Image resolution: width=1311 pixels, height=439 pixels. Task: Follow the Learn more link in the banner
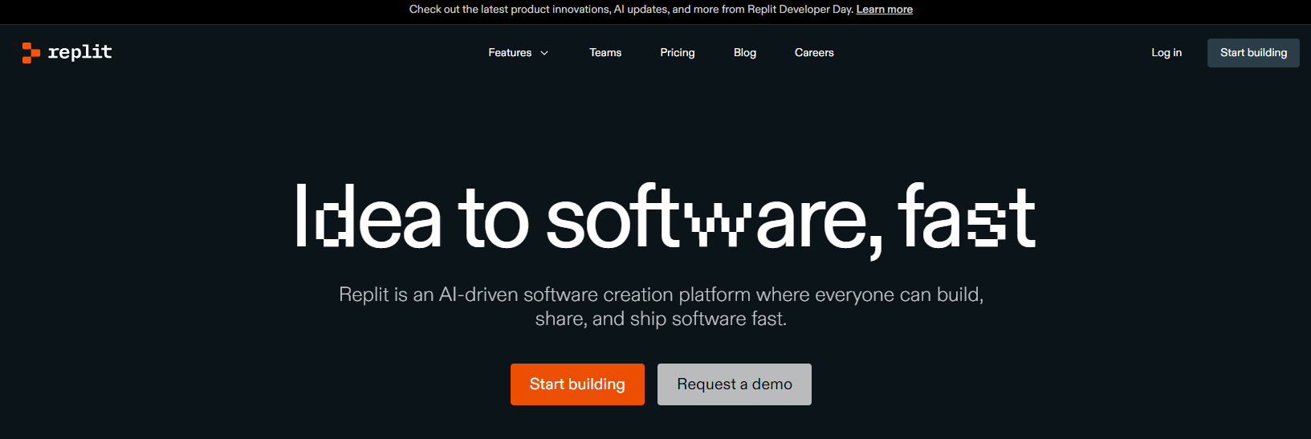pos(884,10)
